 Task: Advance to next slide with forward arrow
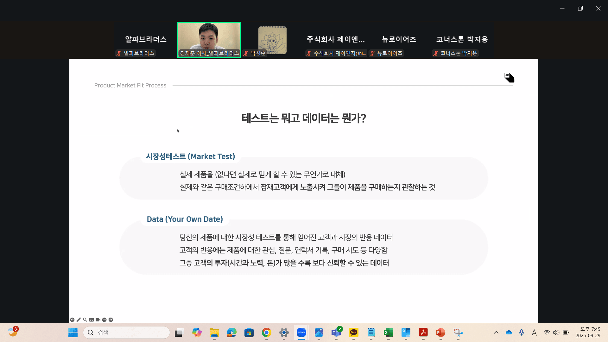coord(111,320)
